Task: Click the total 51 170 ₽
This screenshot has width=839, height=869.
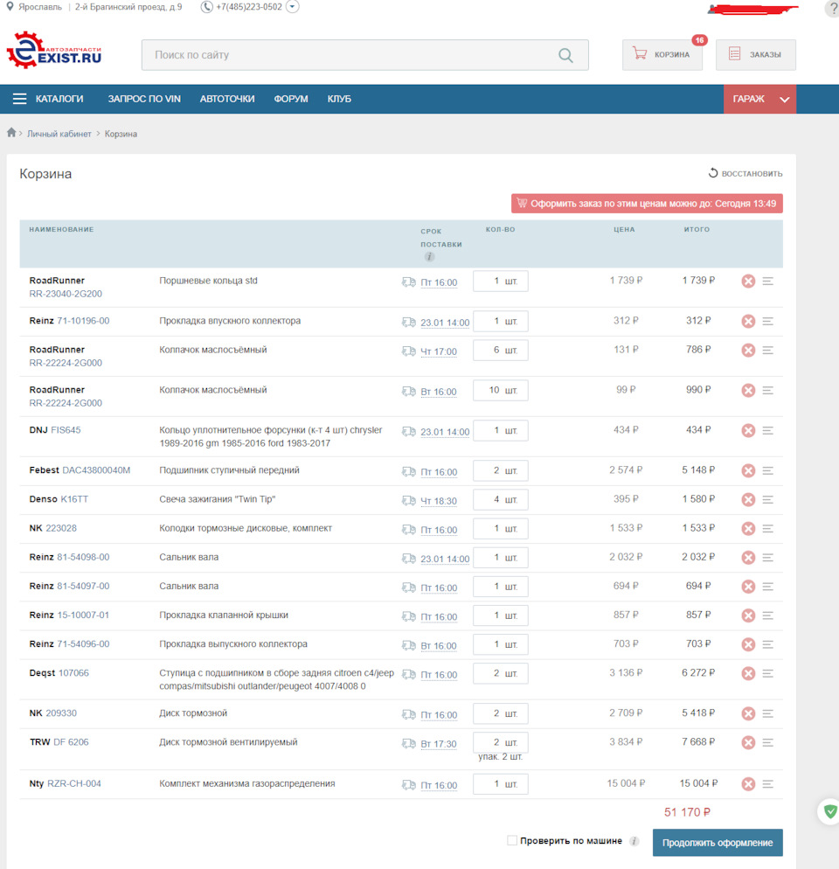Action: coord(687,812)
